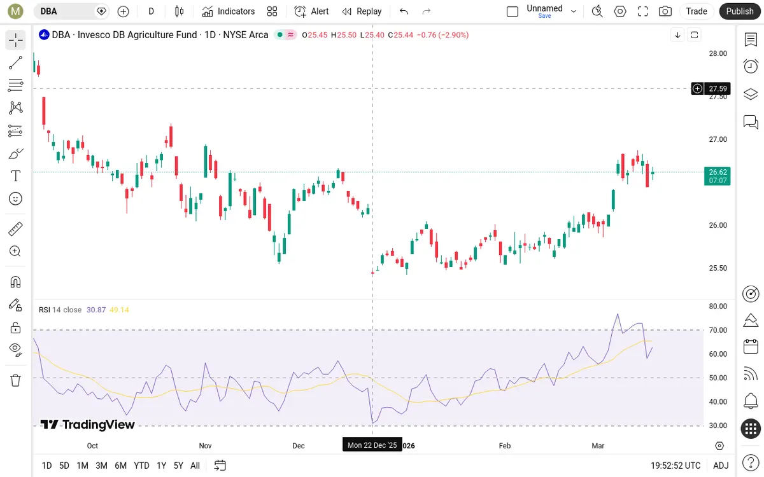Select the YTD date range
This screenshot has width=764, height=477.
pos(141,466)
